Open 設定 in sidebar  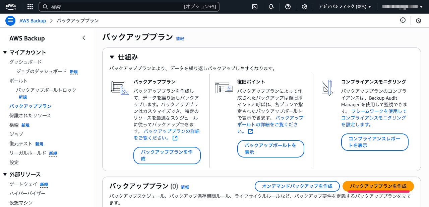[x=14, y=162]
